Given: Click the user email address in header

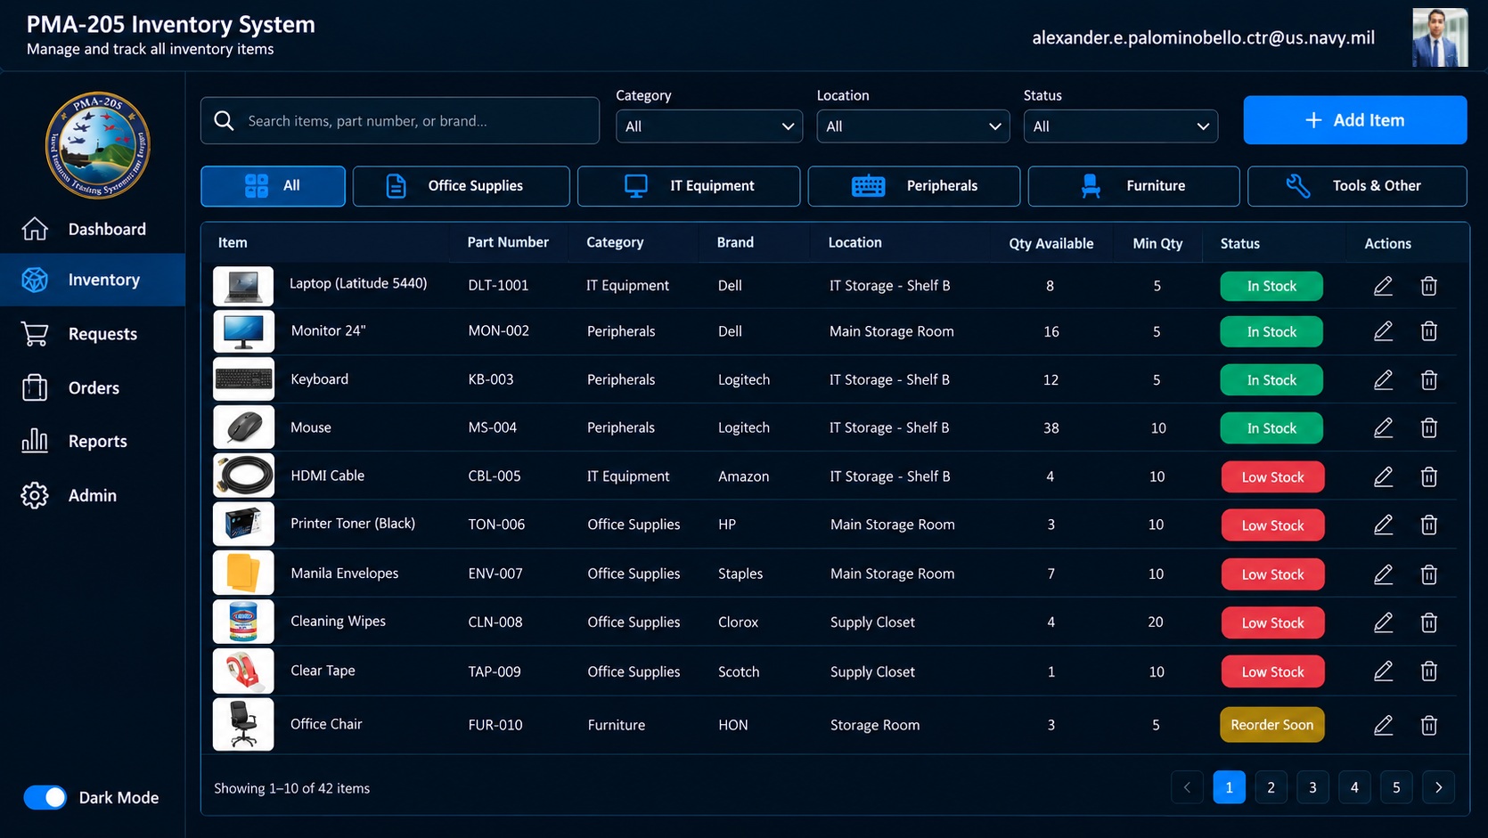Looking at the screenshot, I should click(1203, 37).
